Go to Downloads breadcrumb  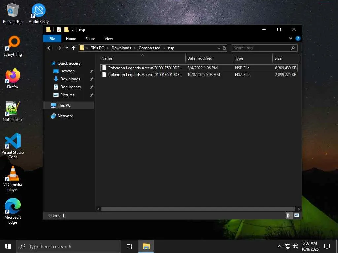[x=121, y=48]
